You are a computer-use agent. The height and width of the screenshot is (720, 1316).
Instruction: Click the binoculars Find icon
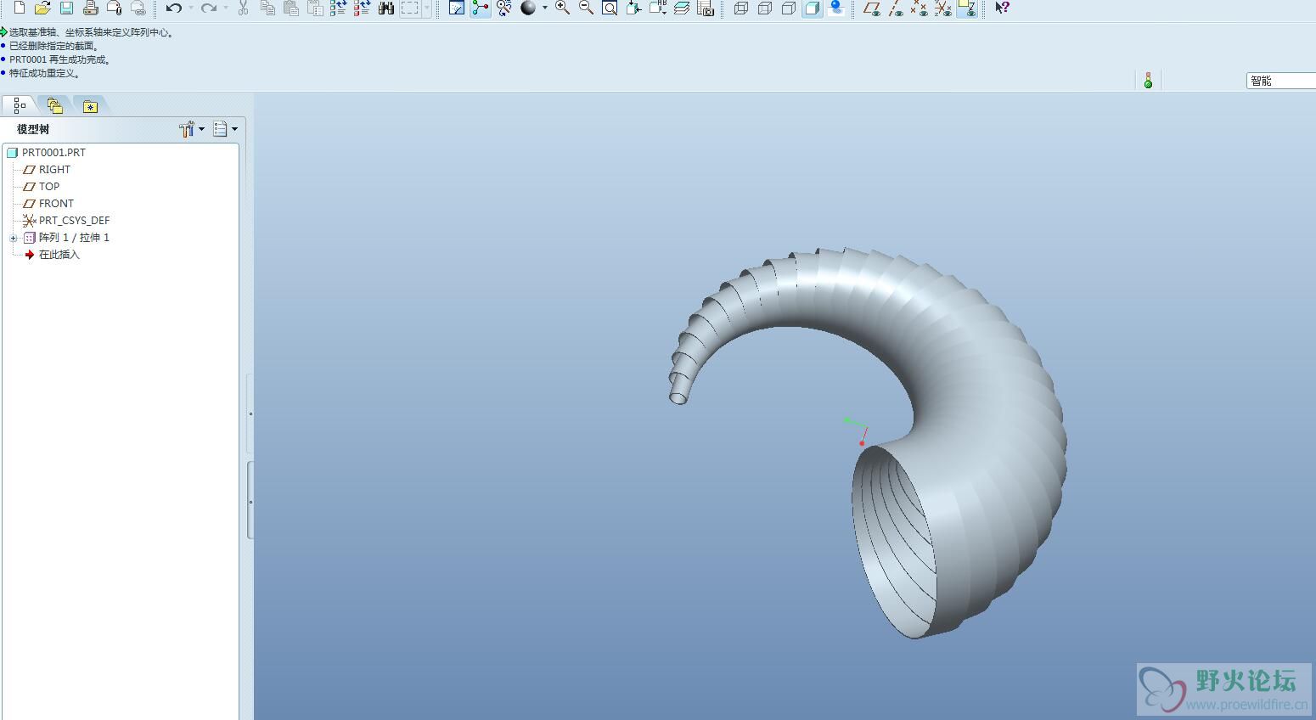click(386, 8)
